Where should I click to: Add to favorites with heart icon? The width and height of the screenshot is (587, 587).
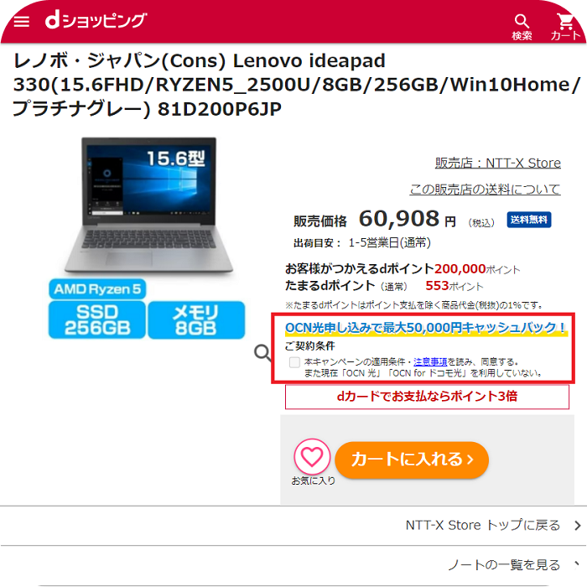pos(312,457)
